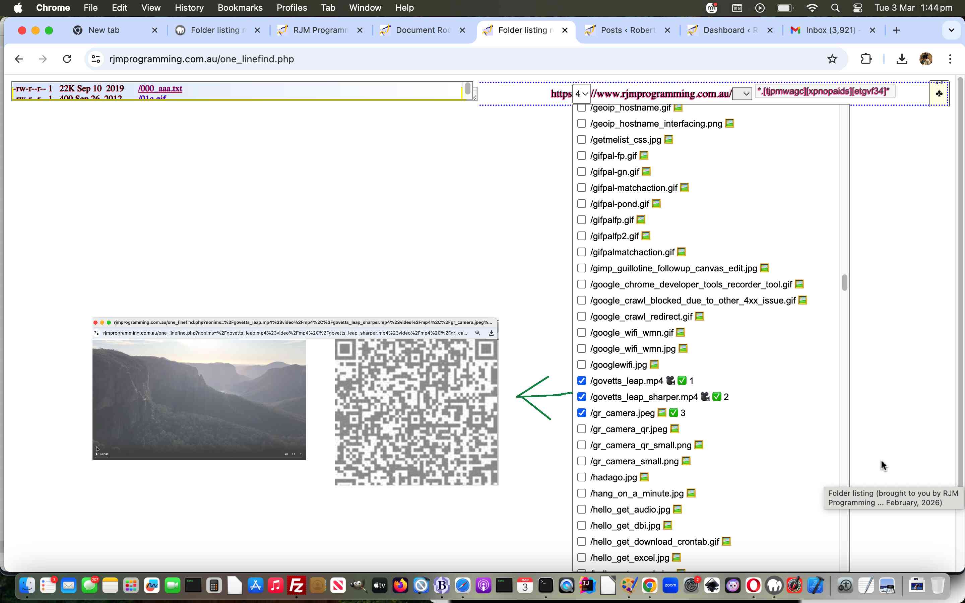Click the /000_aaa.txt link

pyautogui.click(x=160, y=88)
